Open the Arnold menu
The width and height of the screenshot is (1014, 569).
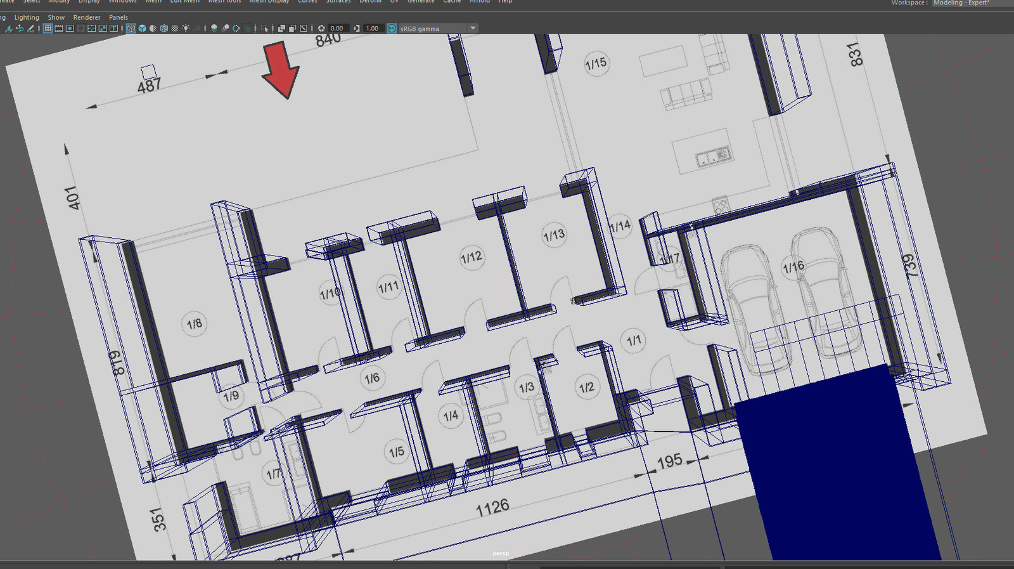(x=480, y=2)
